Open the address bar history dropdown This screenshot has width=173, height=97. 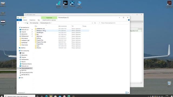(x=92, y=23)
